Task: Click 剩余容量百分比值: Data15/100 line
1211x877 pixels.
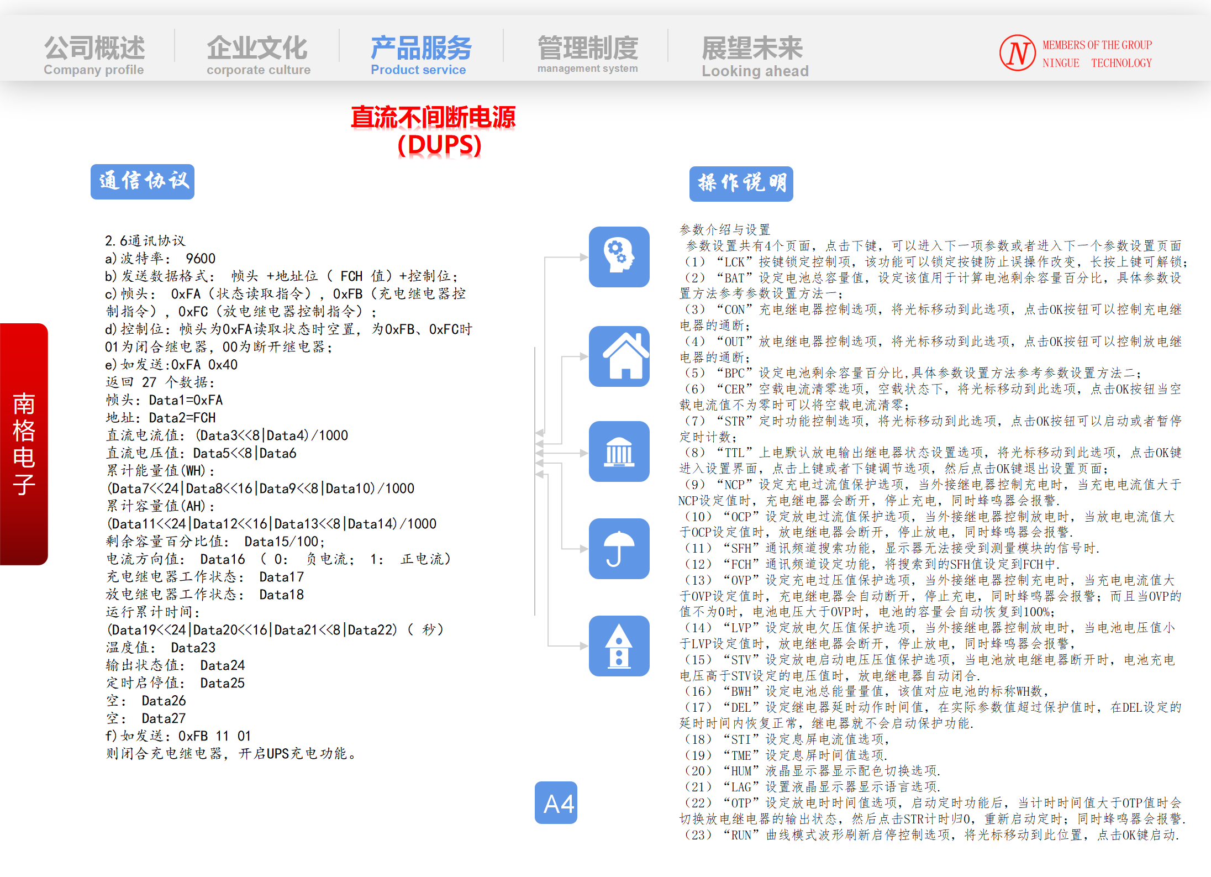Action: pyautogui.click(x=215, y=542)
